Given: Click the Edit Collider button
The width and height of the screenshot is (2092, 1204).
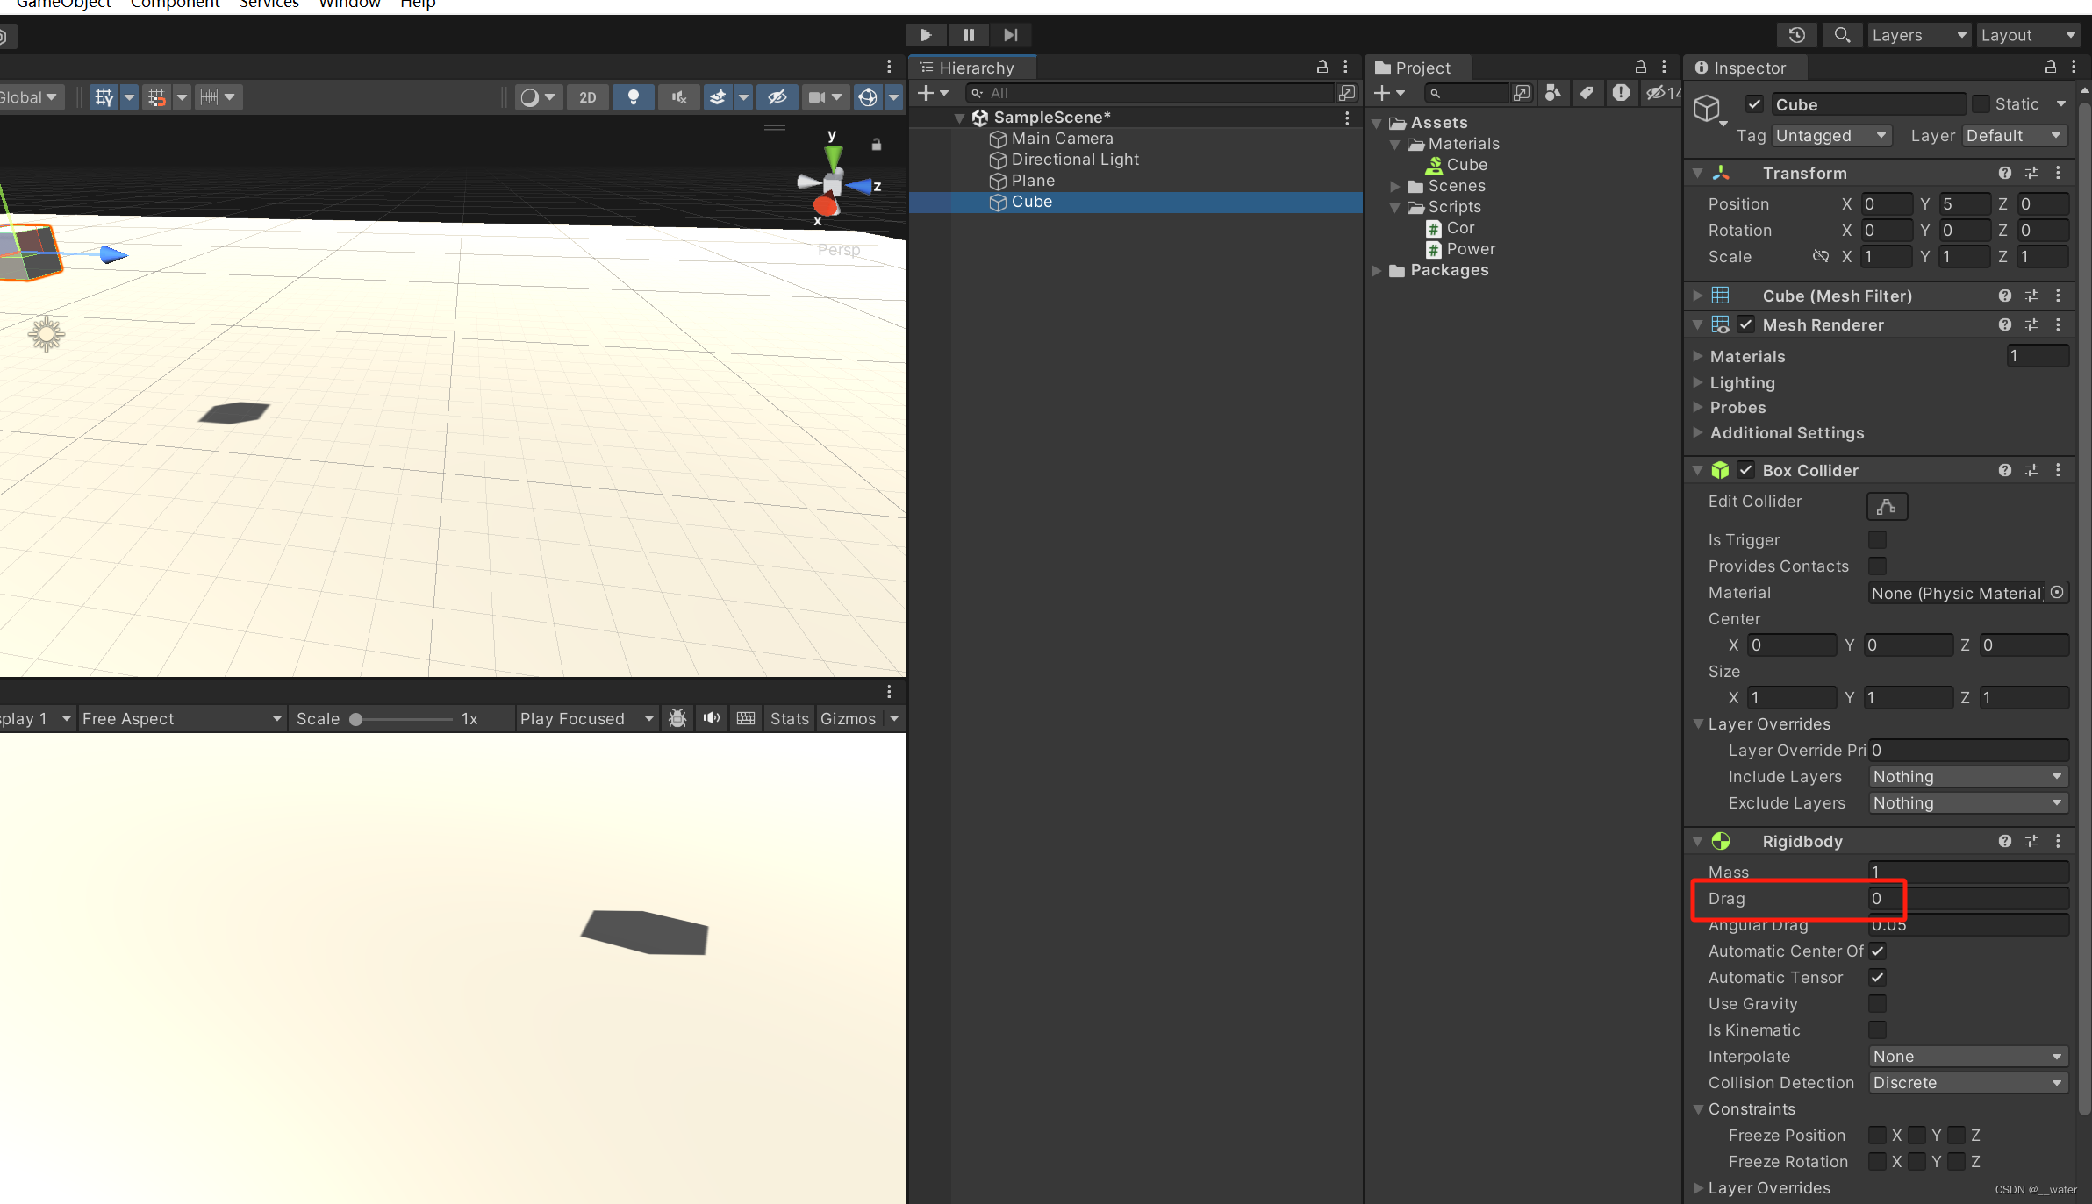Looking at the screenshot, I should [x=1886, y=506].
